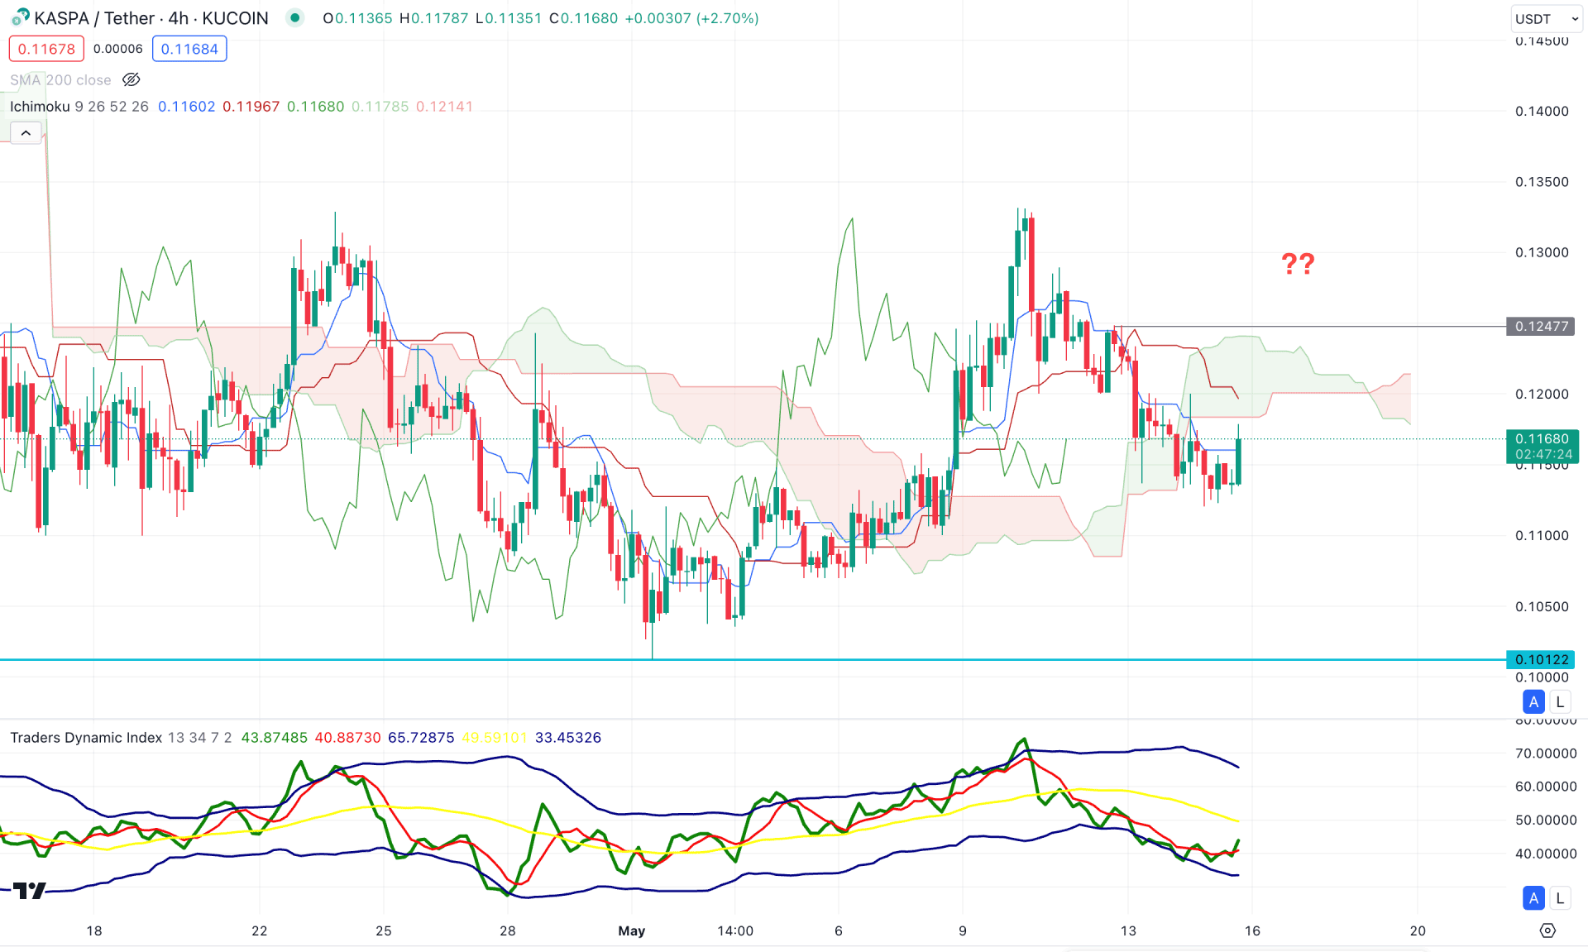This screenshot has height=952, width=1588.
Task: Click the May label on time axis
Action: coord(632,931)
